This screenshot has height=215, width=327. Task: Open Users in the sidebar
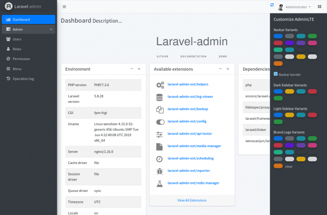(x=28, y=39)
